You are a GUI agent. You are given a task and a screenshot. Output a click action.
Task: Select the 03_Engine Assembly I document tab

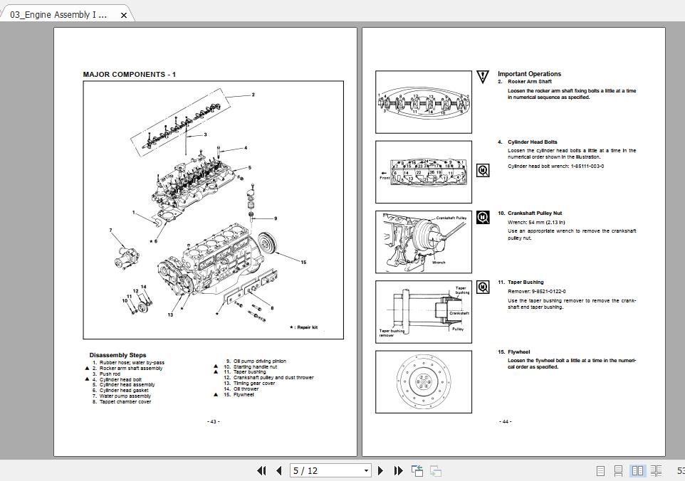click(57, 14)
